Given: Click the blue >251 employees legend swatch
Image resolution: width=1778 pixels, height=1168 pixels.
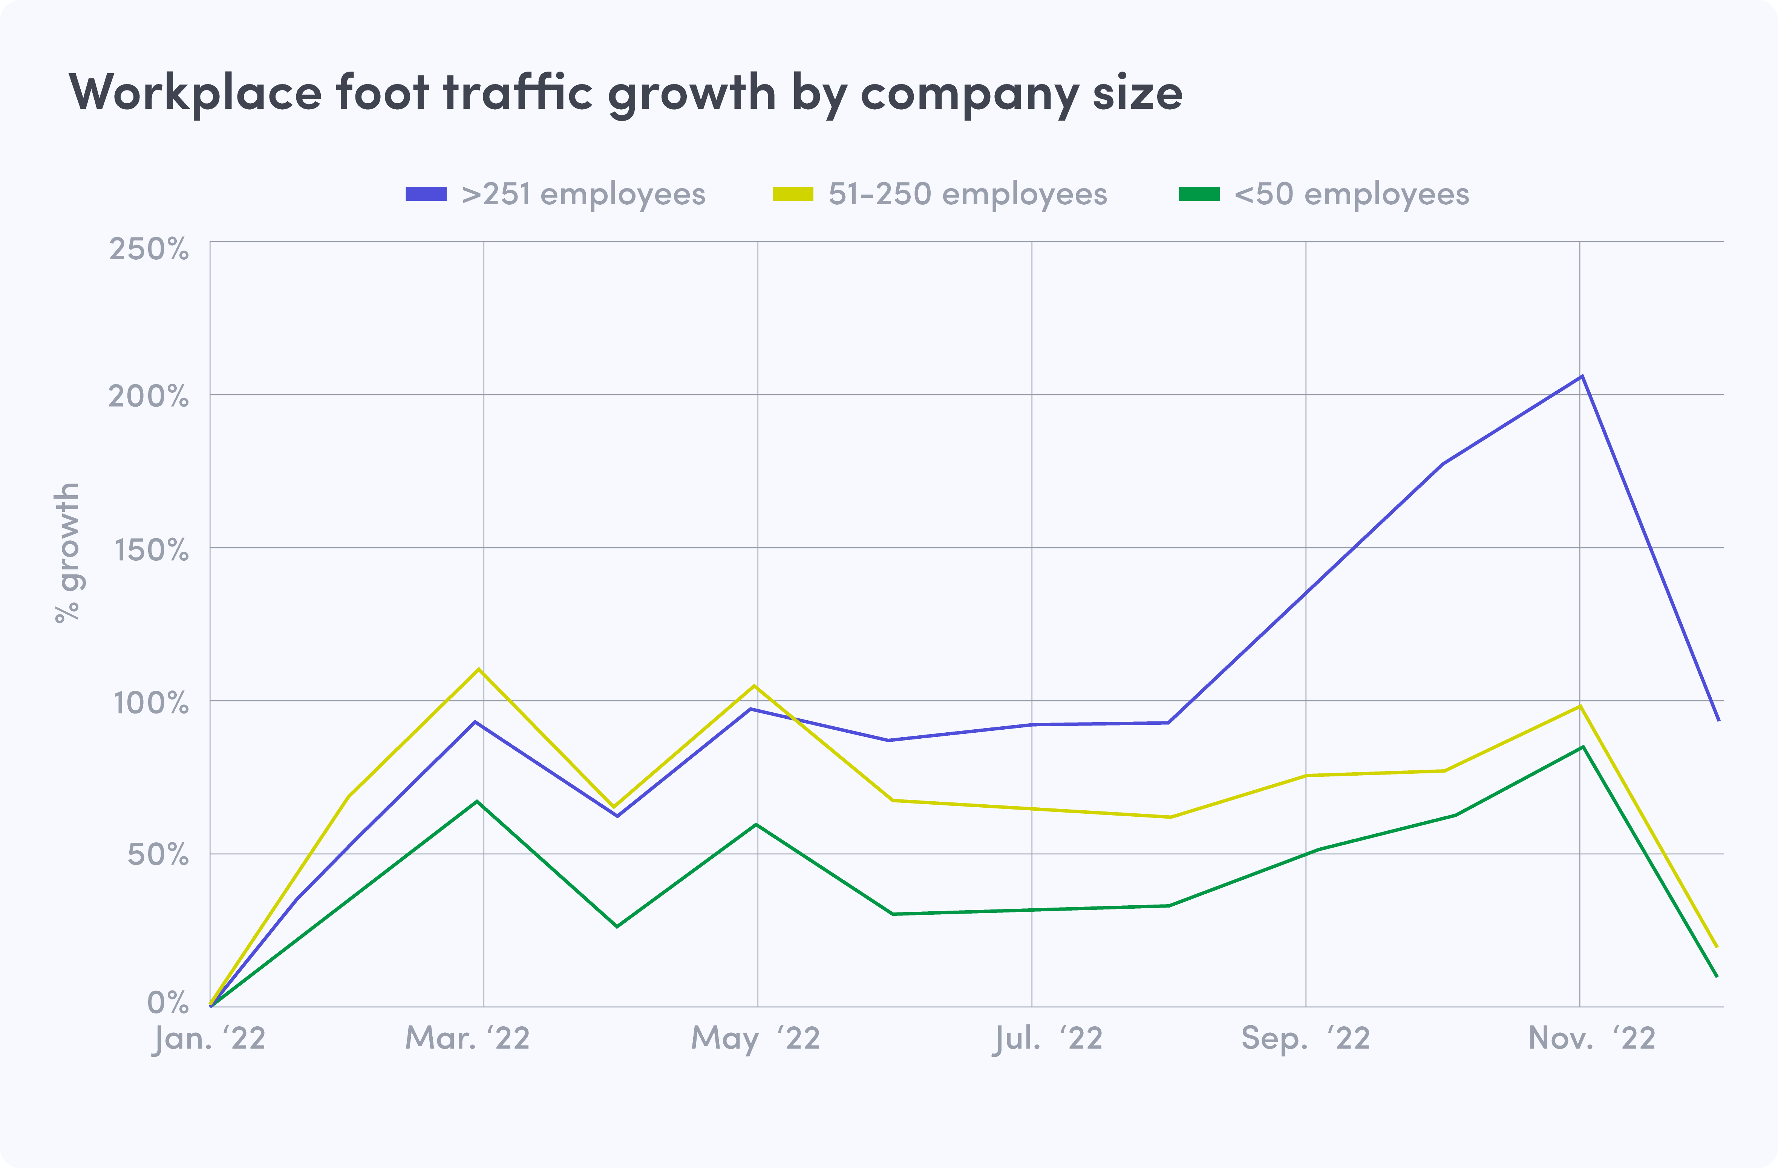Looking at the screenshot, I should [426, 194].
